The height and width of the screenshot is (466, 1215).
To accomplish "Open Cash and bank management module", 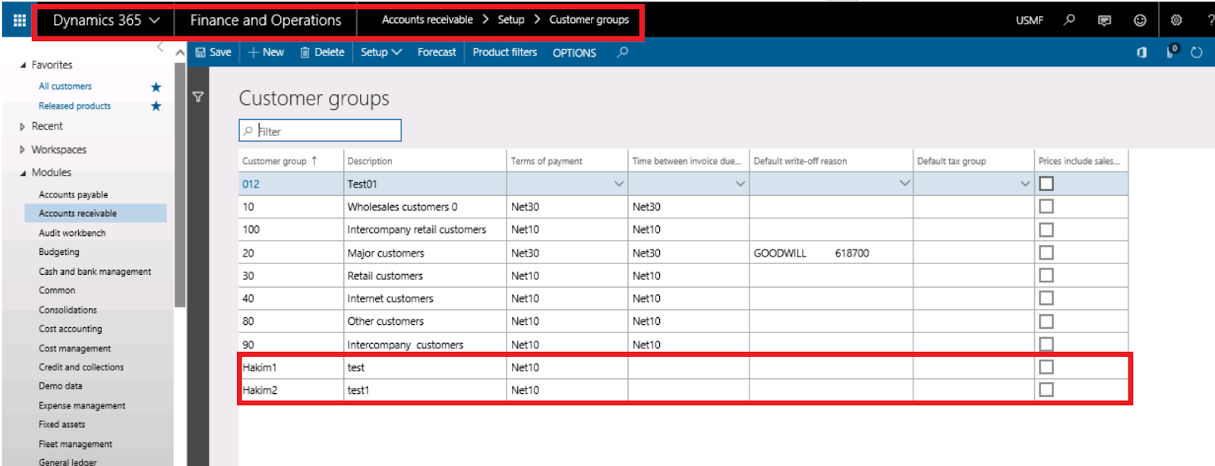I will [95, 272].
